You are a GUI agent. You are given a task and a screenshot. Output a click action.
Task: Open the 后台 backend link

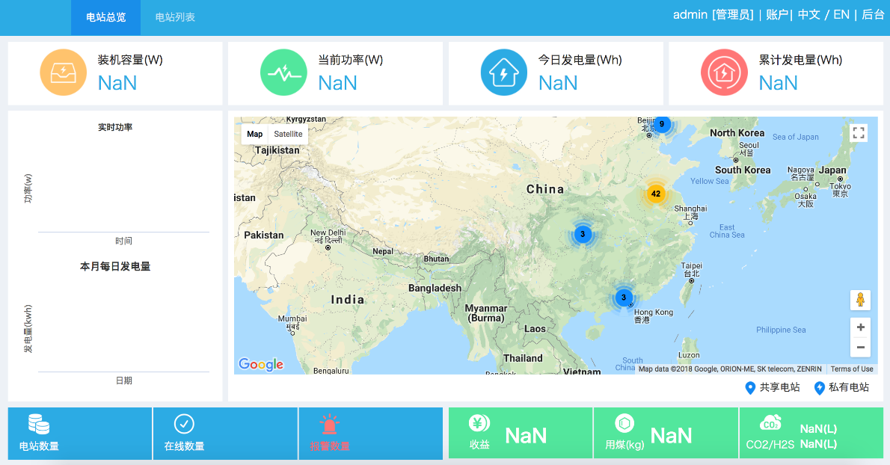click(x=873, y=14)
